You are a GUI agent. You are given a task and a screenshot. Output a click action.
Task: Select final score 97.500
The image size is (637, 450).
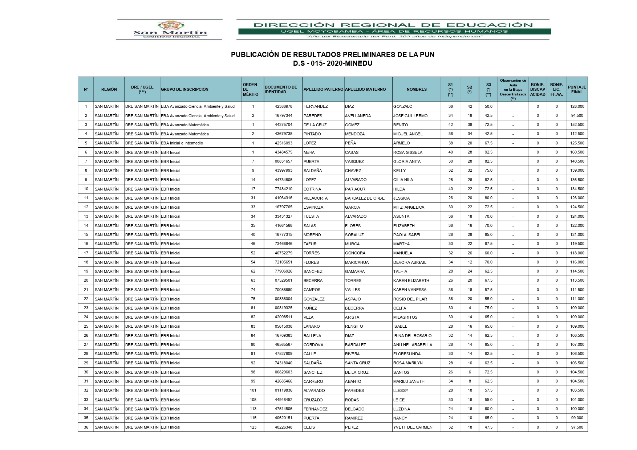click(577, 427)
